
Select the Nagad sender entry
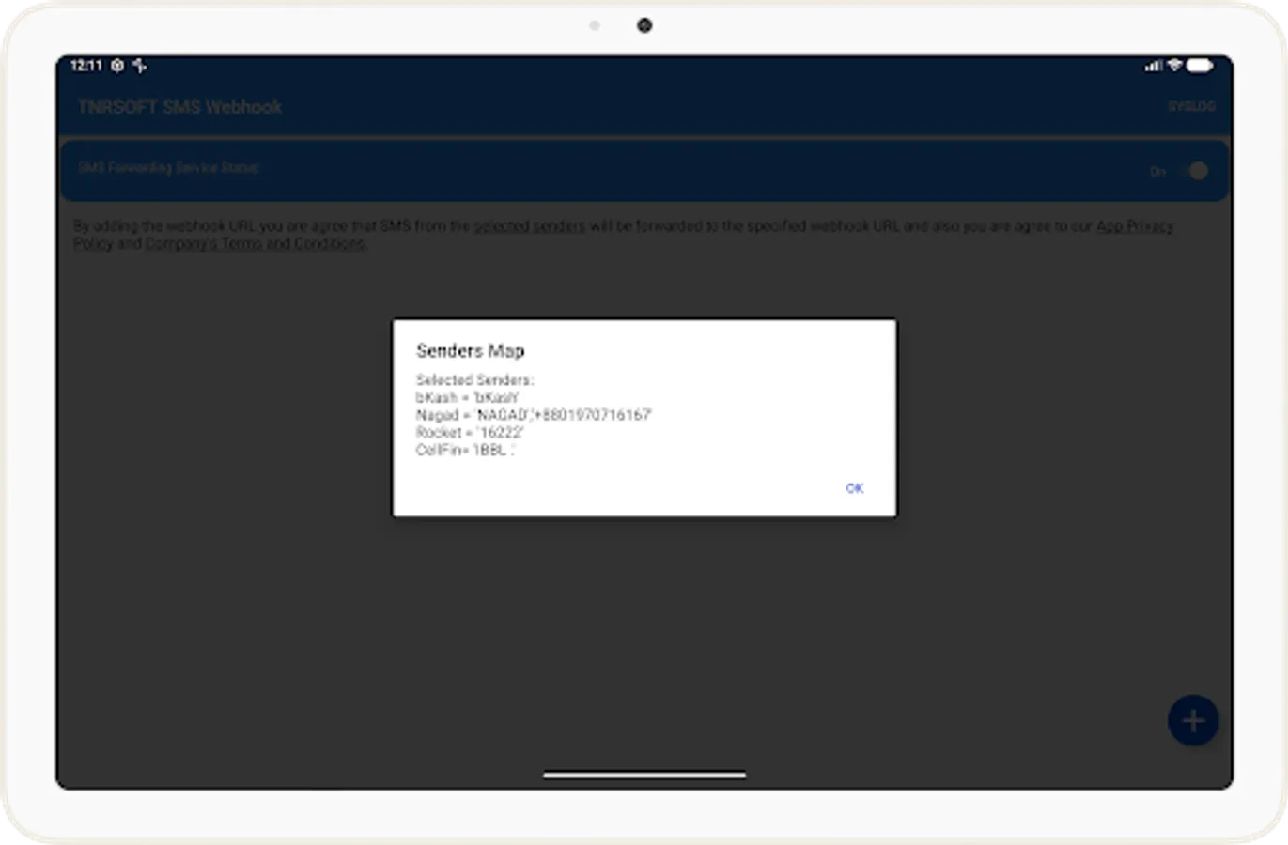tap(534, 414)
